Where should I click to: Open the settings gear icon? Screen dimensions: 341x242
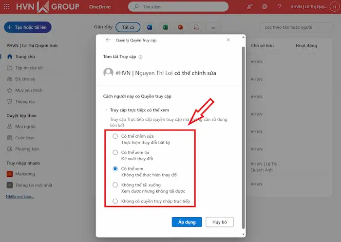click(265, 7)
